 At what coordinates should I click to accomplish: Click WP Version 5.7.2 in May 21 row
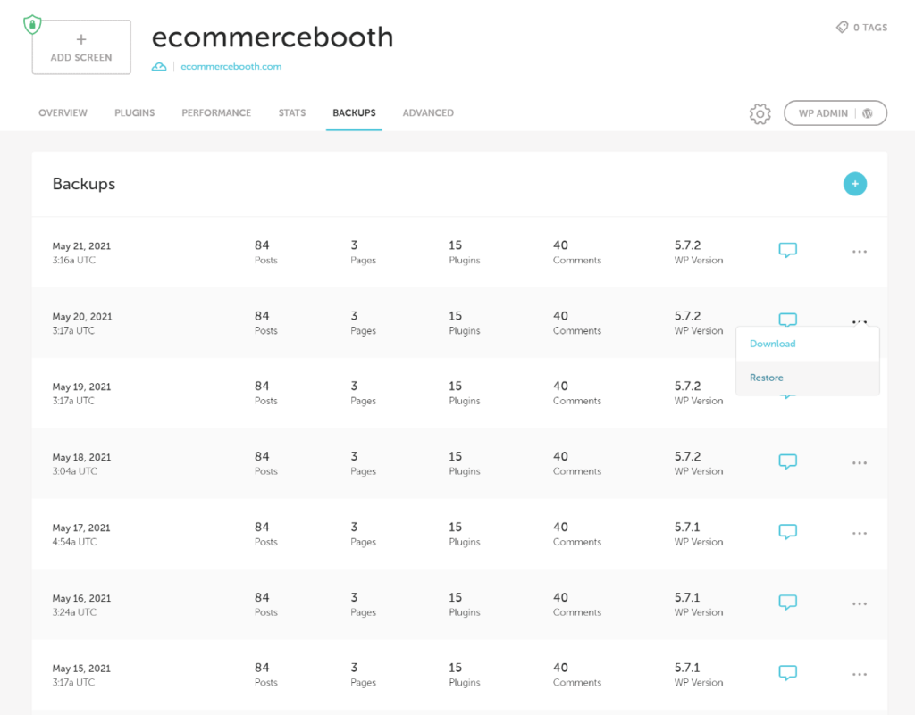(699, 253)
